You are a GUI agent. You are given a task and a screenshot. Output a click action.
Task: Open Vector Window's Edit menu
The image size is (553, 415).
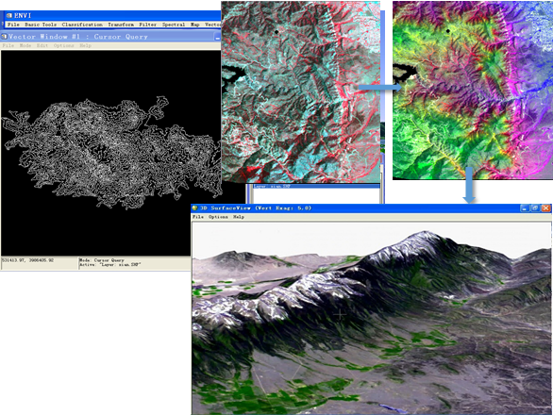coord(42,45)
